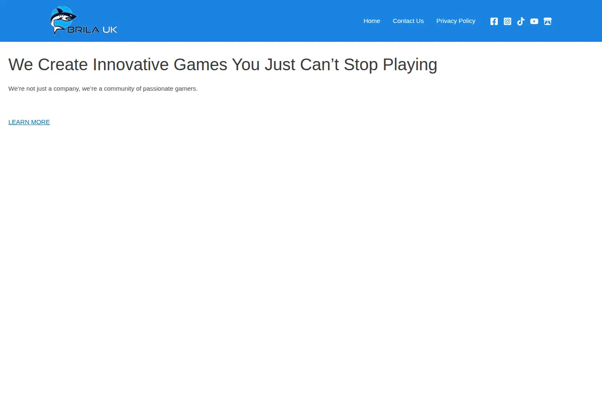Follow the LEARN MORE link
This screenshot has height=418, width=602.
click(29, 122)
